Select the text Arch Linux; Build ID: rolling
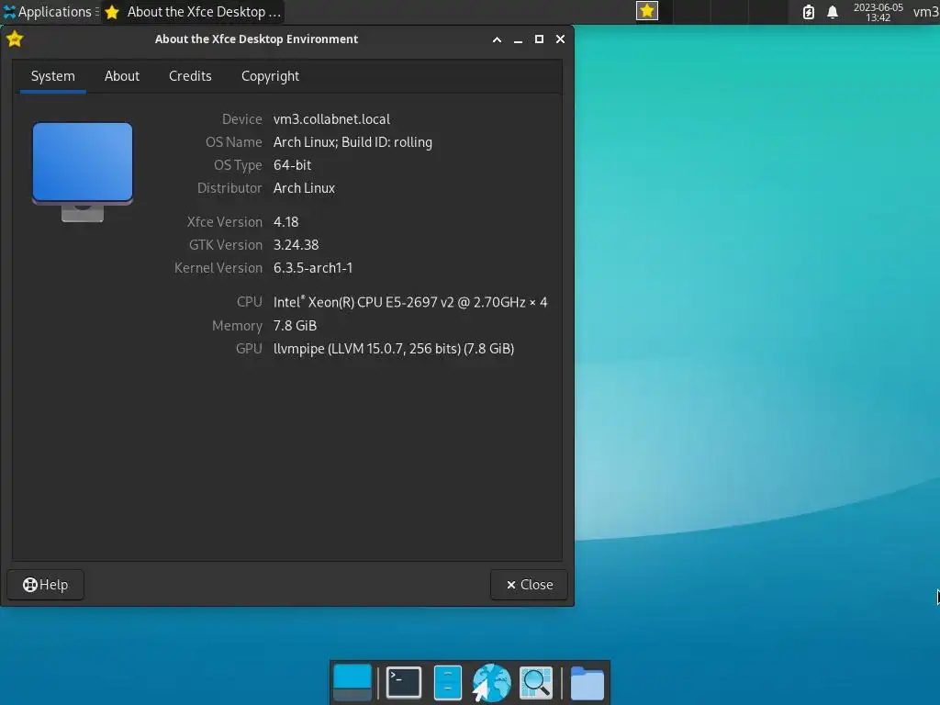This screenshot has width=940, height=705. (x=352, y=142)
